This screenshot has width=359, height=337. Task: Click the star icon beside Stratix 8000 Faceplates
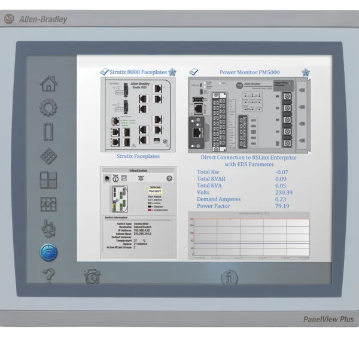pos(172,72)
